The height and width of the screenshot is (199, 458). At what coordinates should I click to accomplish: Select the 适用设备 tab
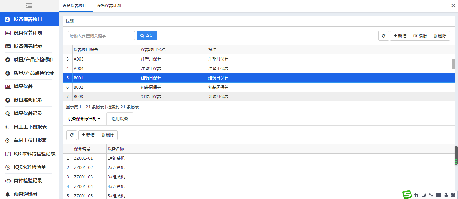click(x=120, y=119)
